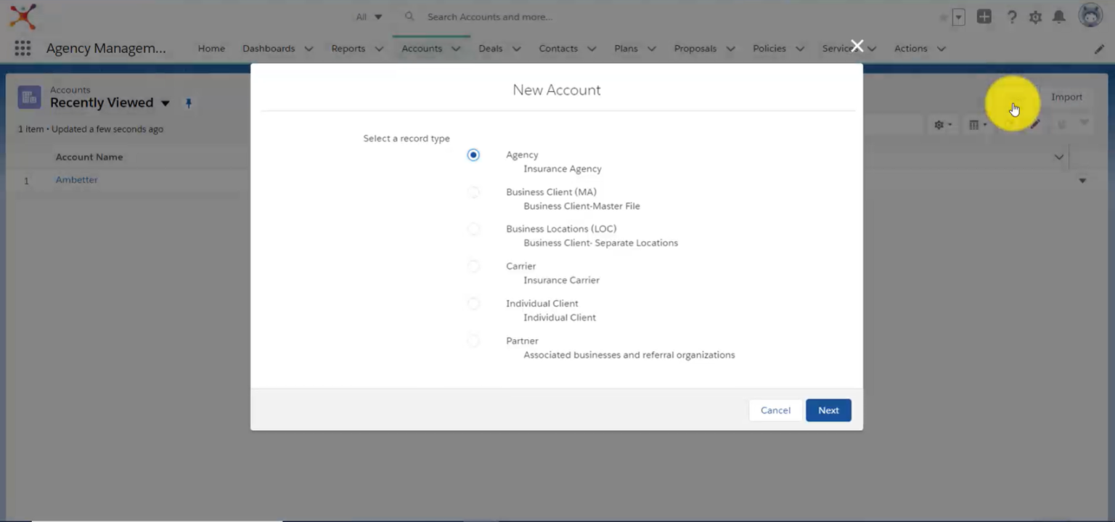This screenshot has height=522, width=1115.
Task: Expand the Reports tab dropdown chevron
Action: (x=378, y=48)
